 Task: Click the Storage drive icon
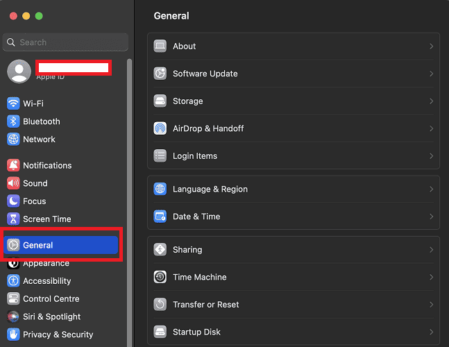[x=160, y=101]
